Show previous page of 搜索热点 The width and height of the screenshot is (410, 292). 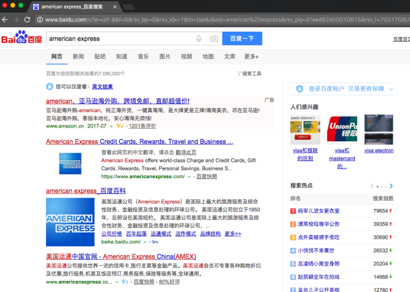click(372, 186)
